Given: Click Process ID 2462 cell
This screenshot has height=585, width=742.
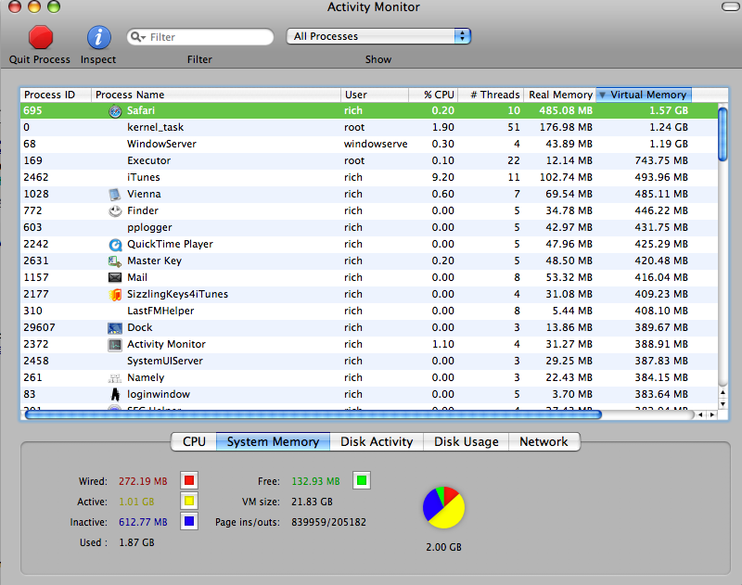Looking at the screenshot, I should click(x=36, y=177).
